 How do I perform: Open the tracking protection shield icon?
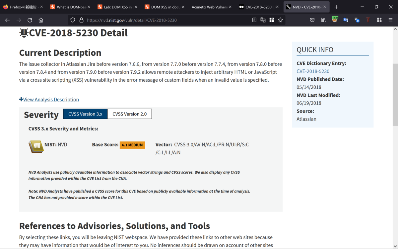click(x=73, y=20)
